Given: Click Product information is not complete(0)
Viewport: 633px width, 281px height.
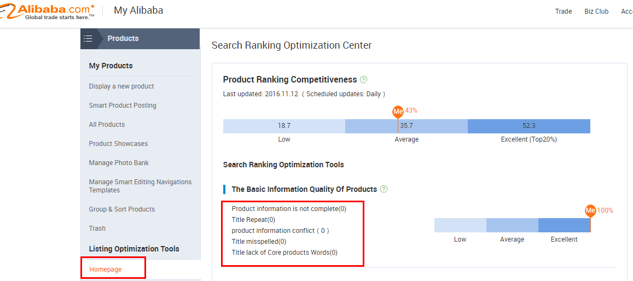Looking at the screenshot, I should coord(289,209).
